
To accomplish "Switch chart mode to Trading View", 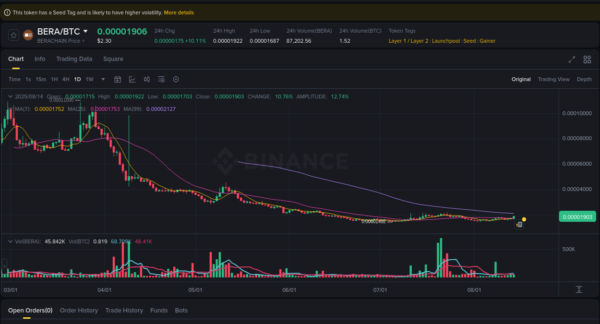I will point(554,79).
